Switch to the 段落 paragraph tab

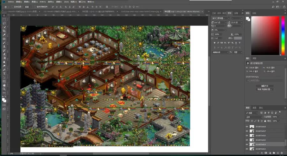coord(236,13)
